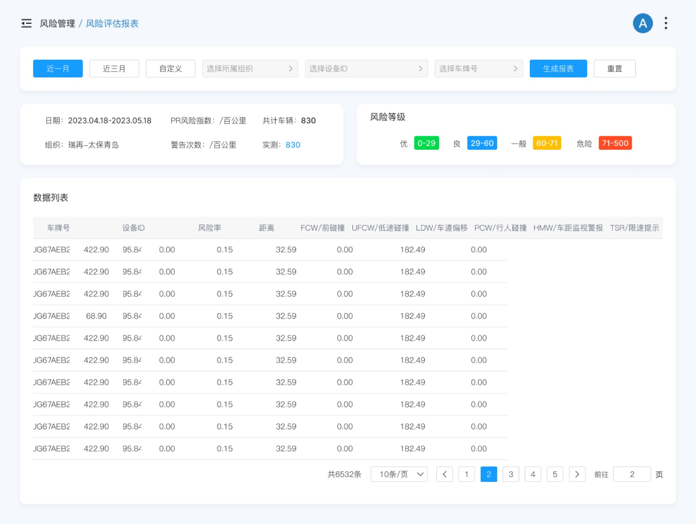Select the 近三月 time range
Viewport: 696px width, 524px height.
pyautogui.click(x=114, y=69)
